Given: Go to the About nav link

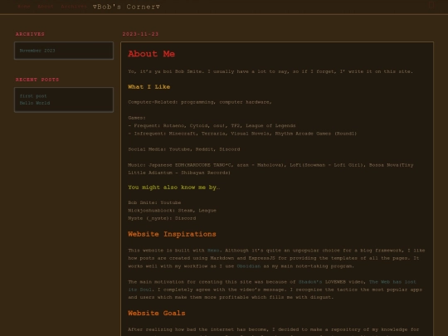Looking at the screenshot, I should point(46,7).
